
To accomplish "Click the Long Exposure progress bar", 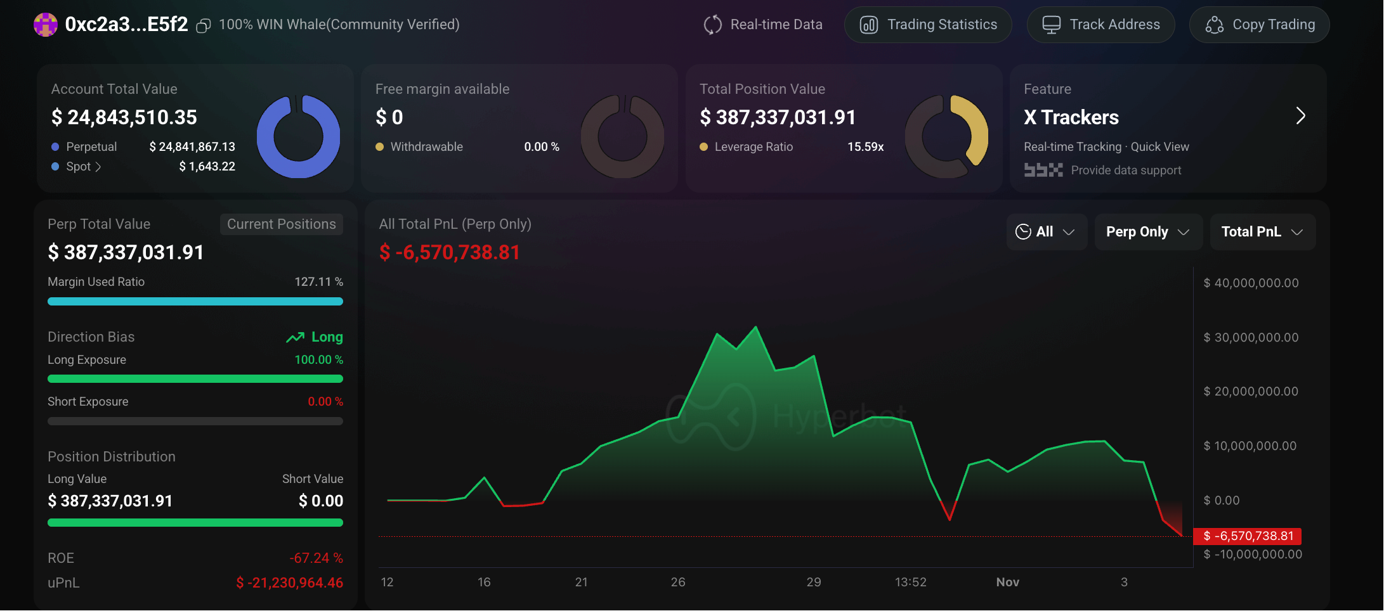I will [x=195, y=378].
